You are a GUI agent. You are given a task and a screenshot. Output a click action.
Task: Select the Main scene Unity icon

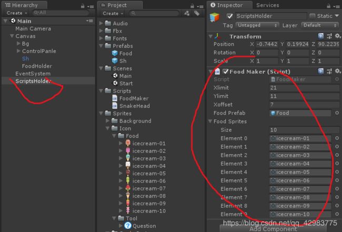(x=115, y=76)
